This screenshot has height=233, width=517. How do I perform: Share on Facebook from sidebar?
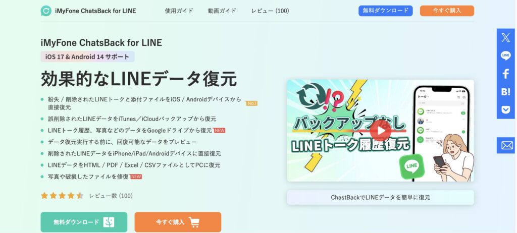(505, 74)
